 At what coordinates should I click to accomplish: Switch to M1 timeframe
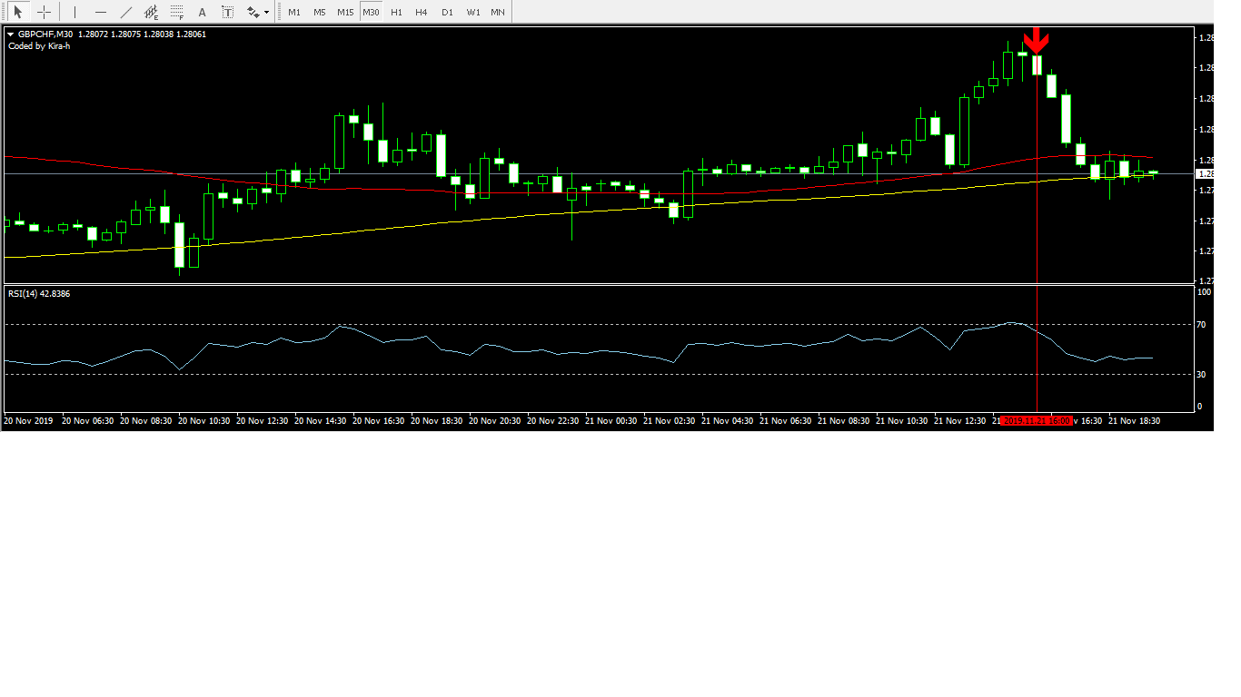294,12
